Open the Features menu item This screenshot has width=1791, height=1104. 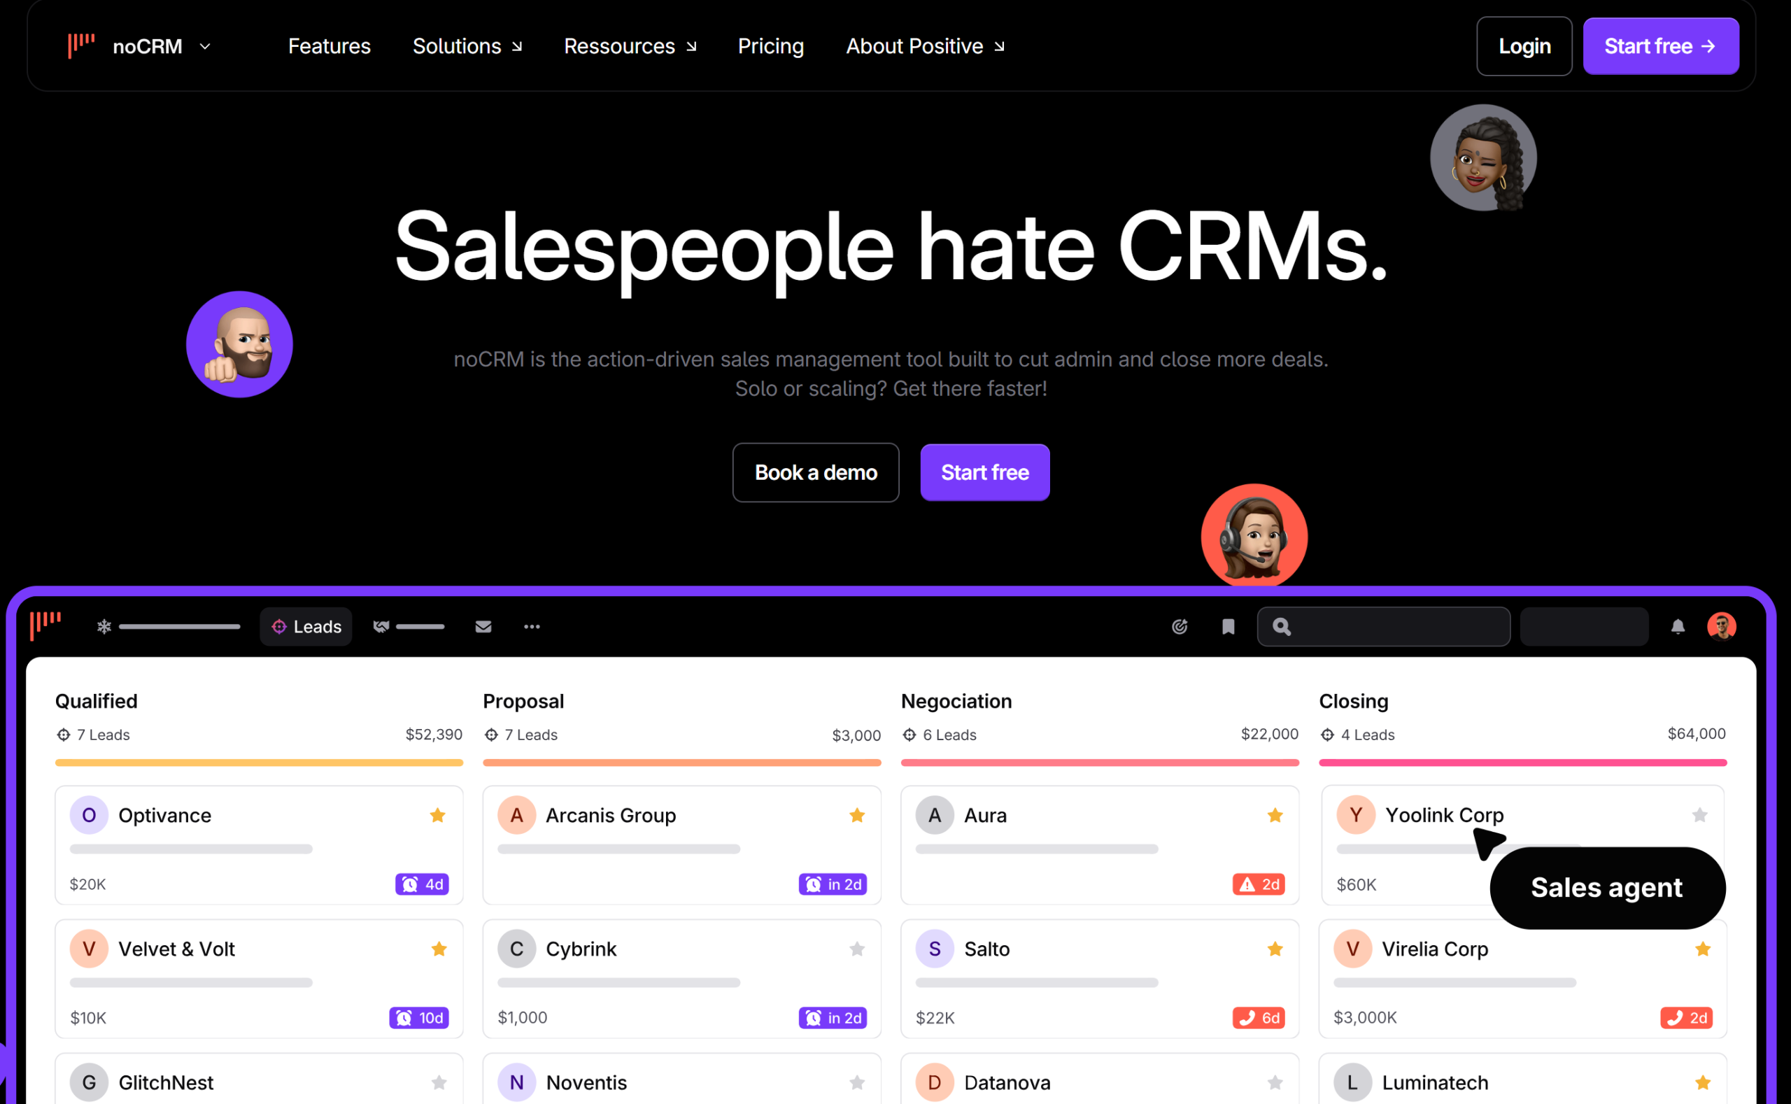pos(330,46)
